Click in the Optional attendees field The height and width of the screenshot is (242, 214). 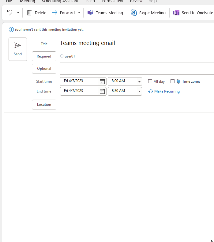pos(137,69)
